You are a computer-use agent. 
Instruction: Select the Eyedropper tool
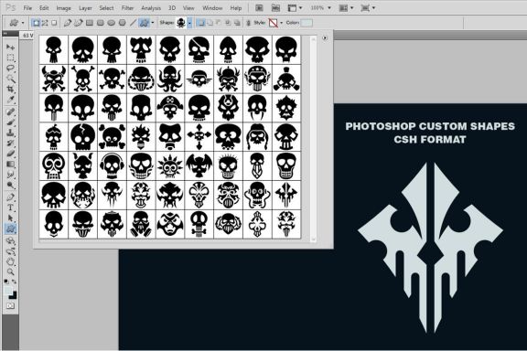(x=10, y=100)
